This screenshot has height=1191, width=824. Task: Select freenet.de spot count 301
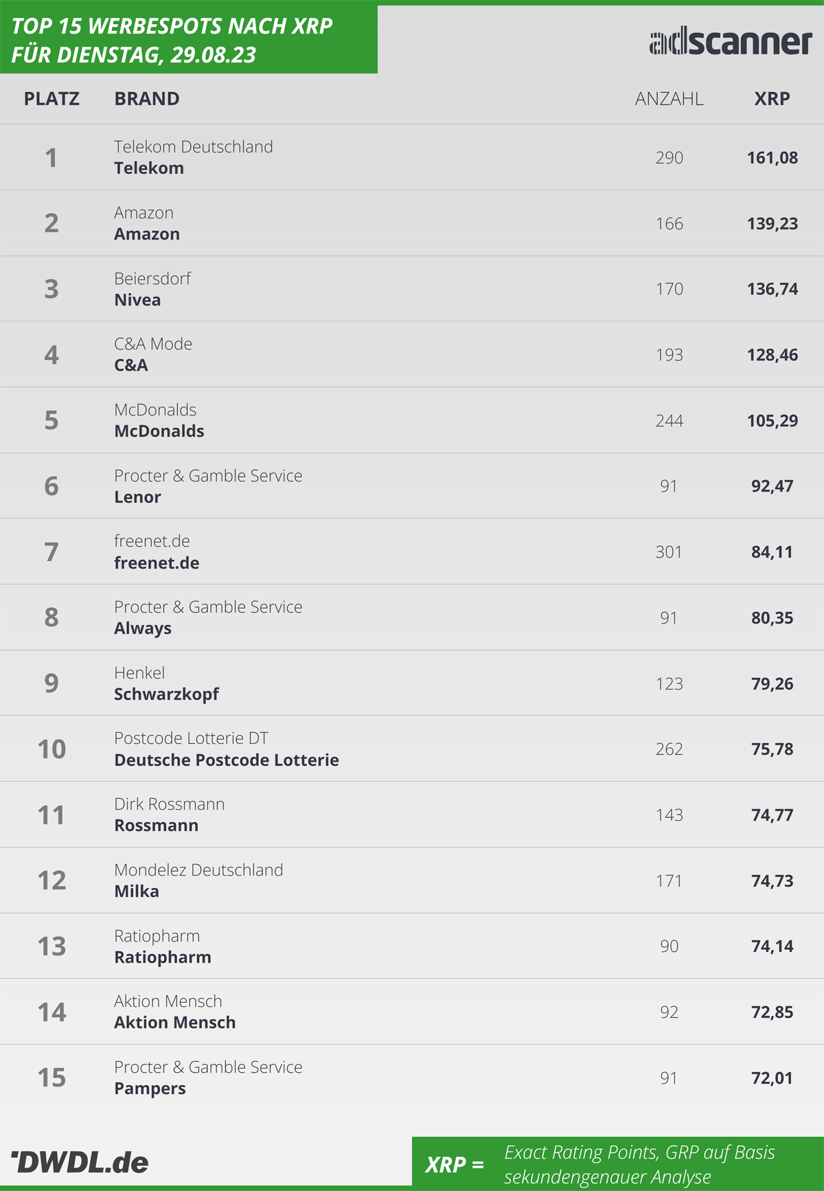(x=669, y=552)
